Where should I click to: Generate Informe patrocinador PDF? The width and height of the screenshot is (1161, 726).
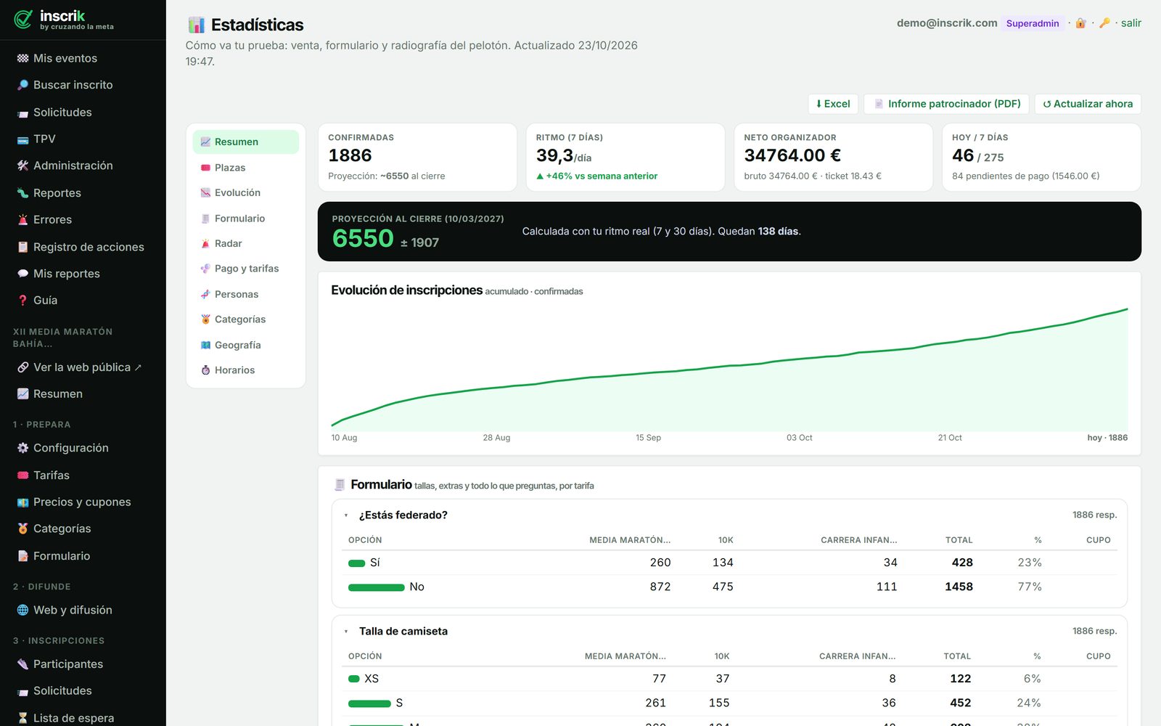946,104
